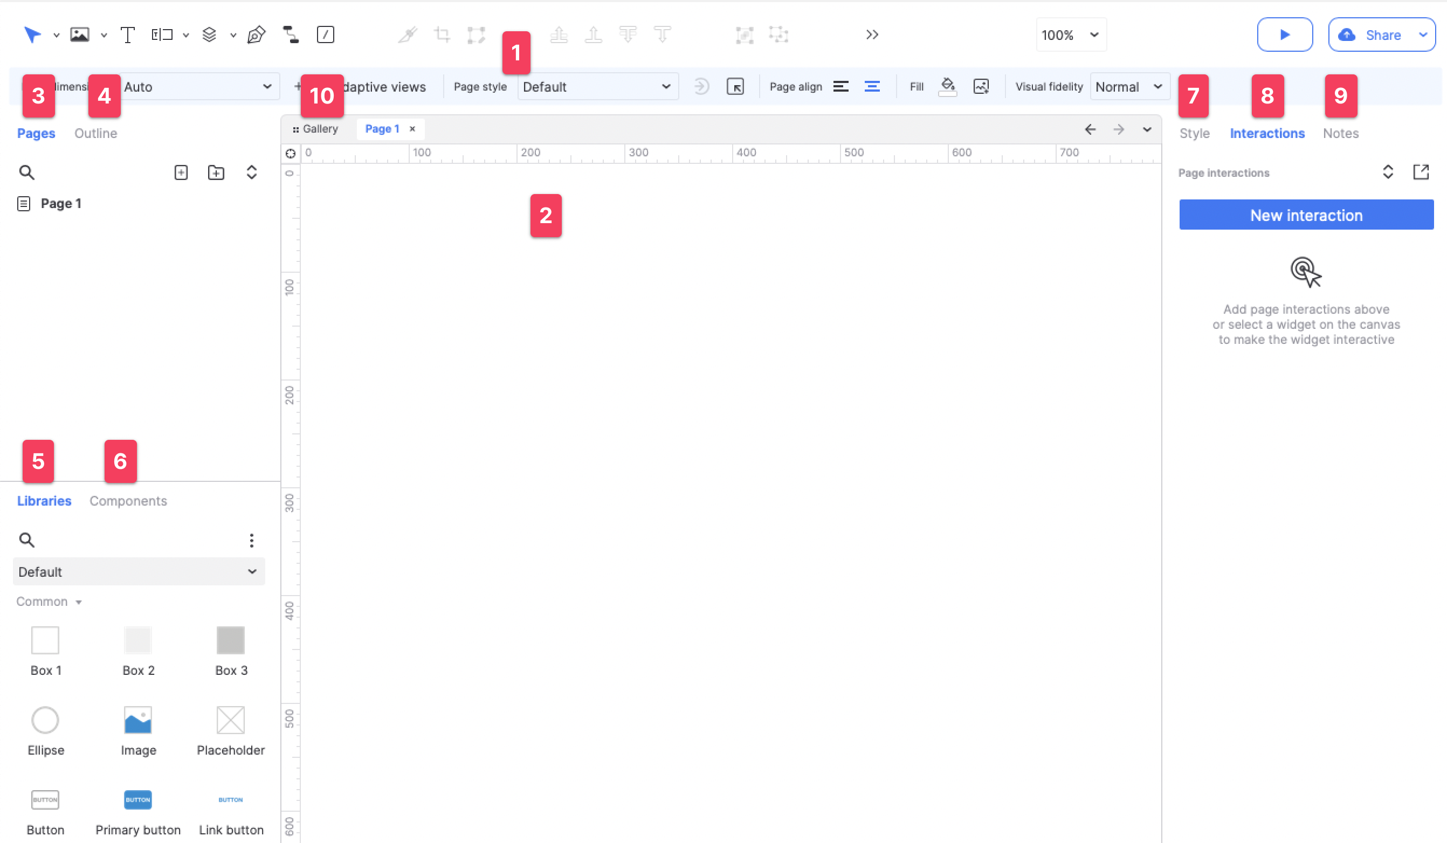This screenshot has width=1447, height=843.
Task: Open the zoom percentage dropdown
Action: click(1071, 34)
